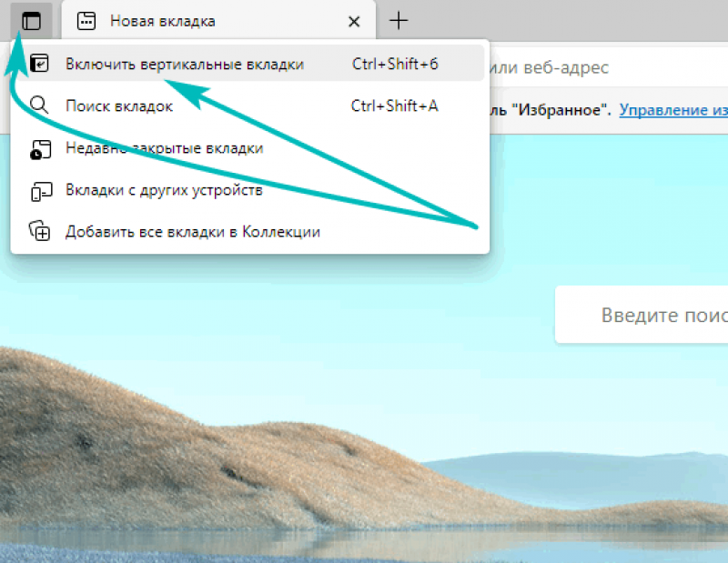Viewport: 728px width, 563px height.
Task: Open the Управление избранным link
Action: pyautogui.click(x=673, y=110)
